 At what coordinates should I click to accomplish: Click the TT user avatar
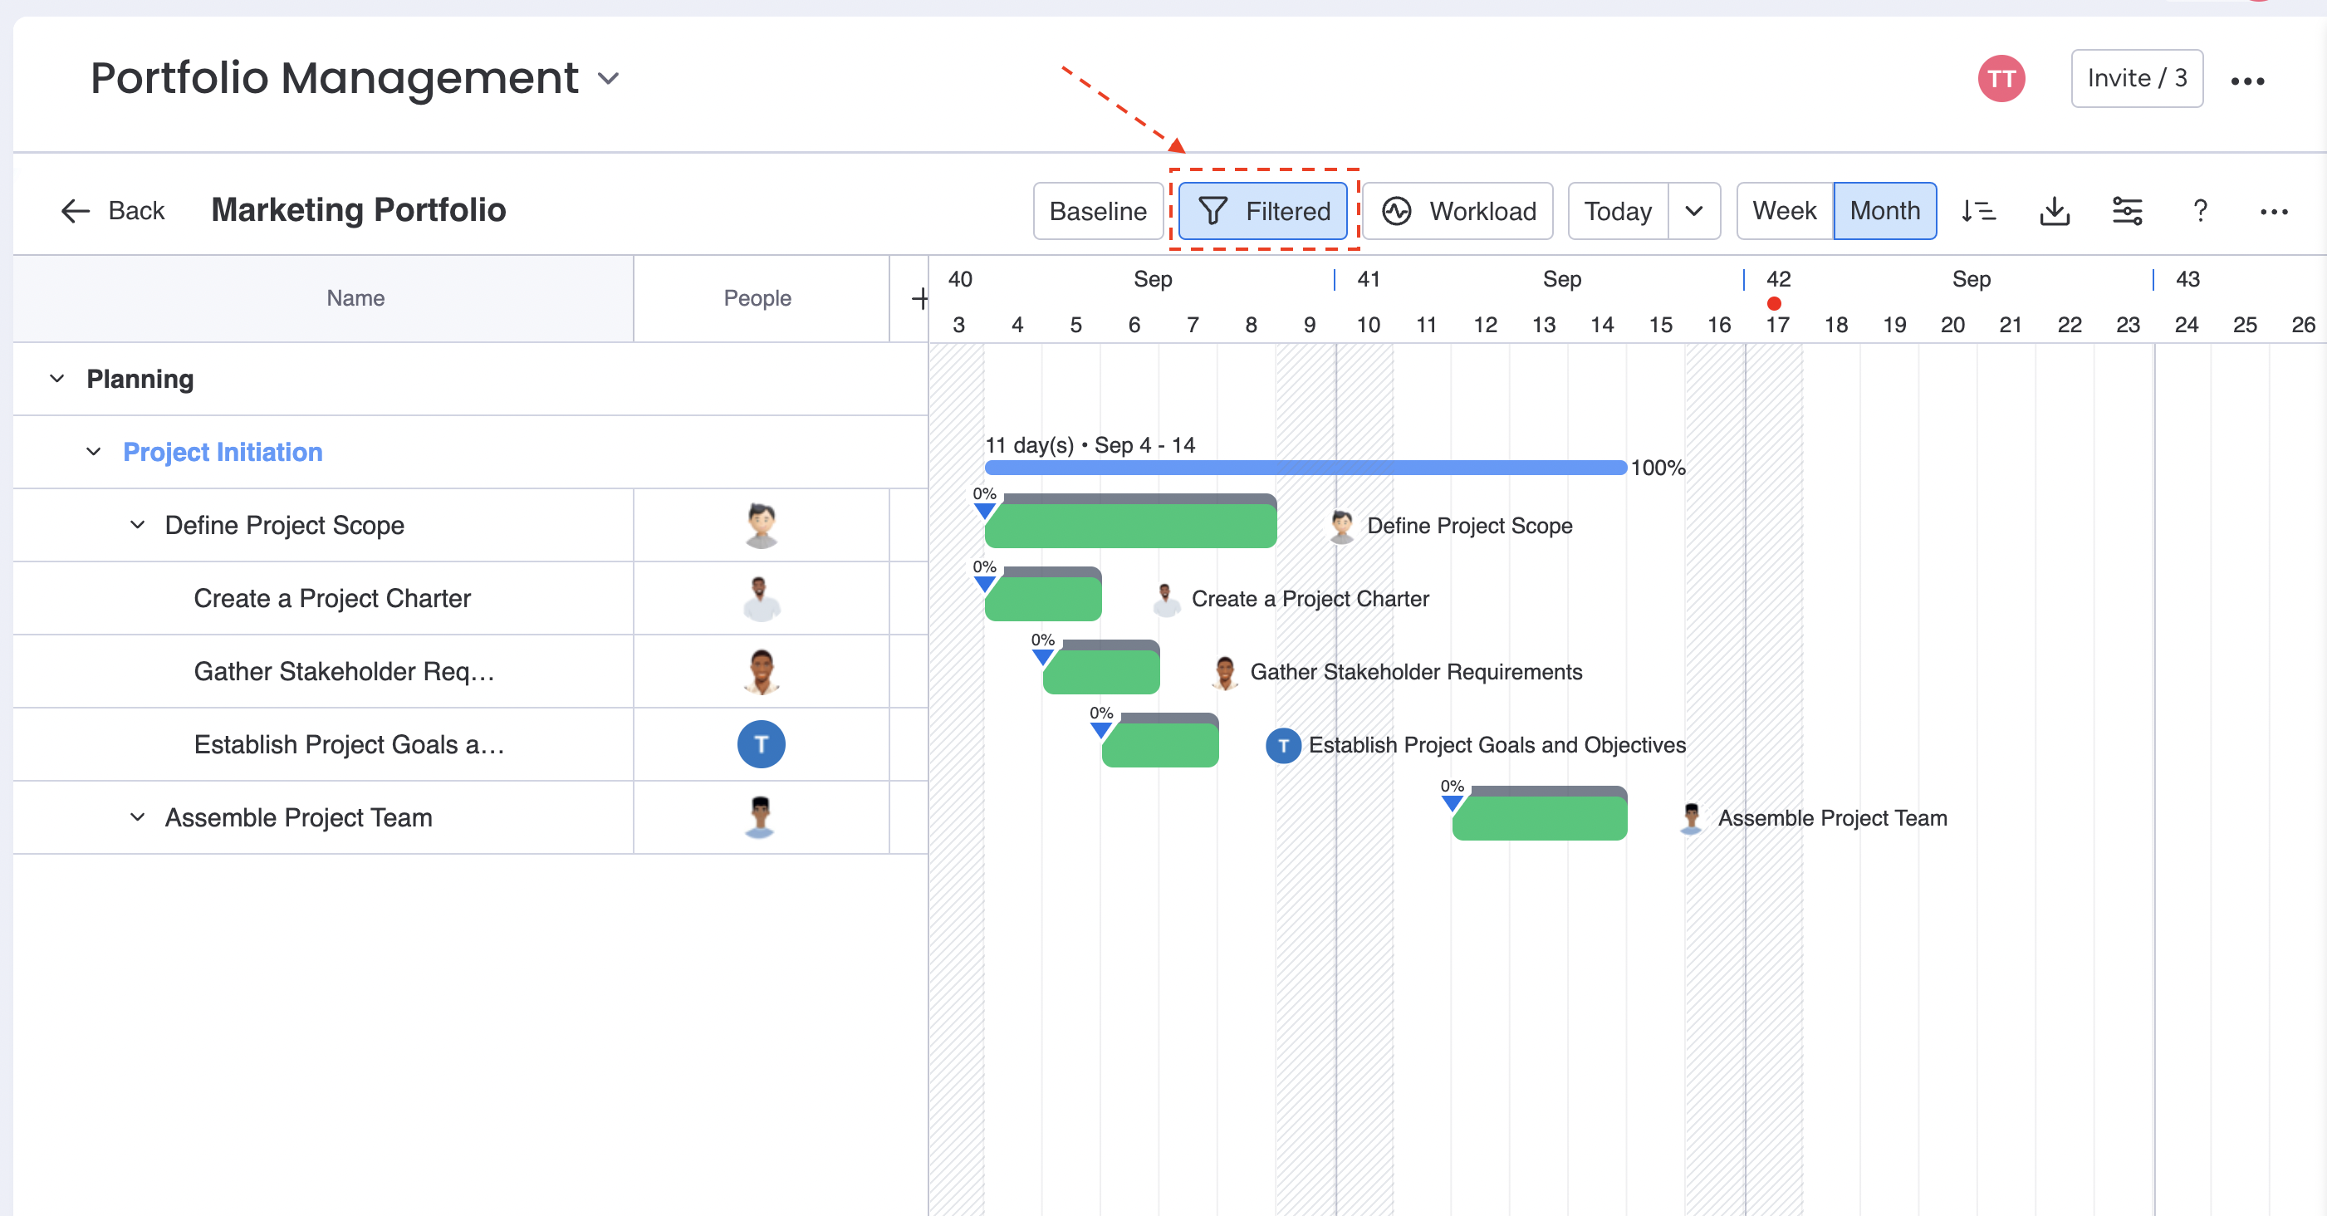pyautogui.click(x=2001, y=79)
